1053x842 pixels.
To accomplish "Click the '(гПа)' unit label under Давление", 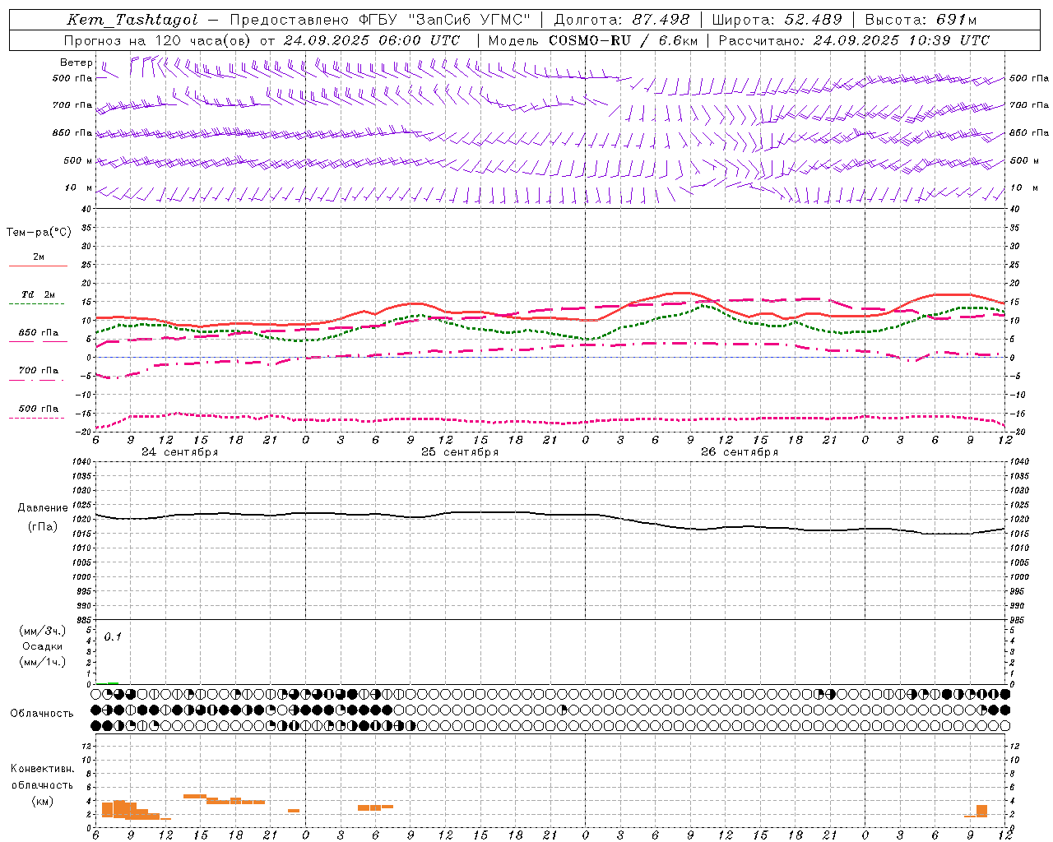I will (x=43, y=527).
